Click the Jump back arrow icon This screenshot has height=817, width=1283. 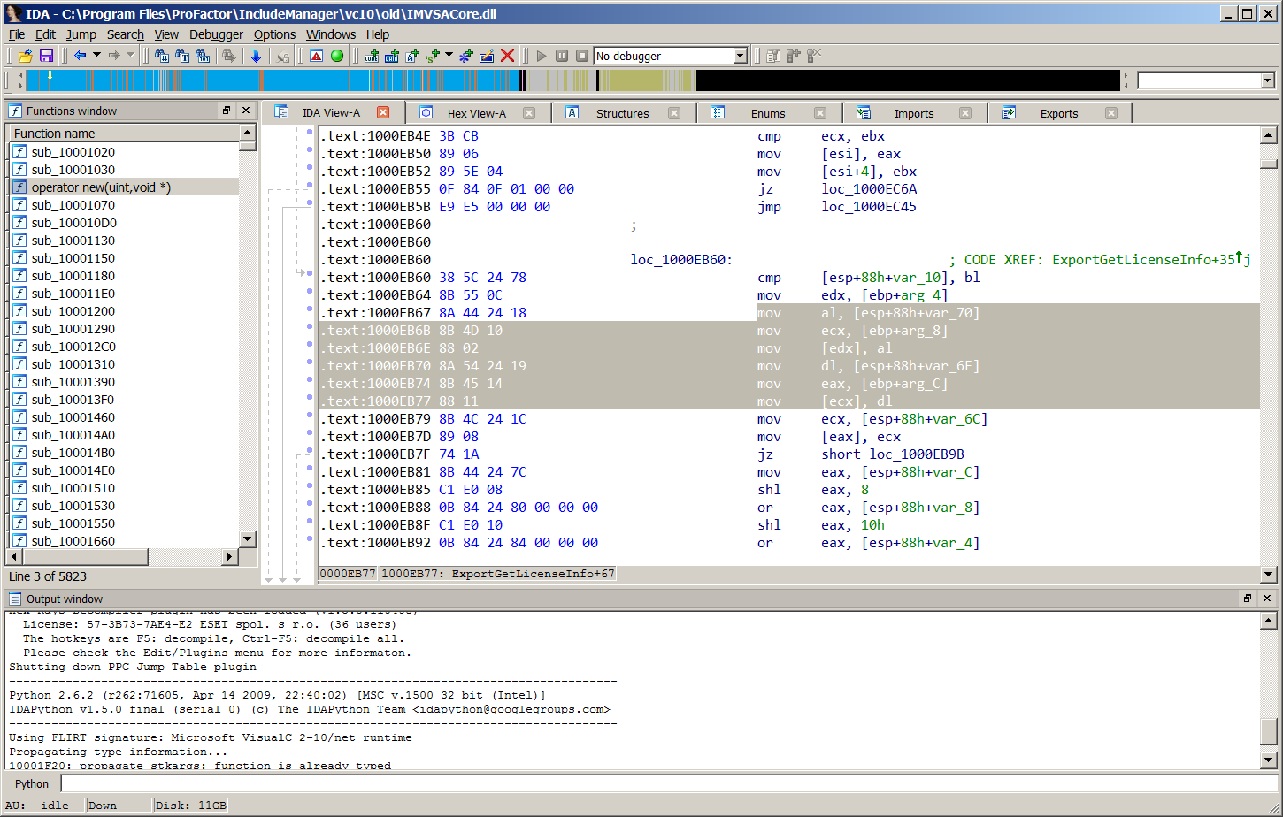[81, 56]
